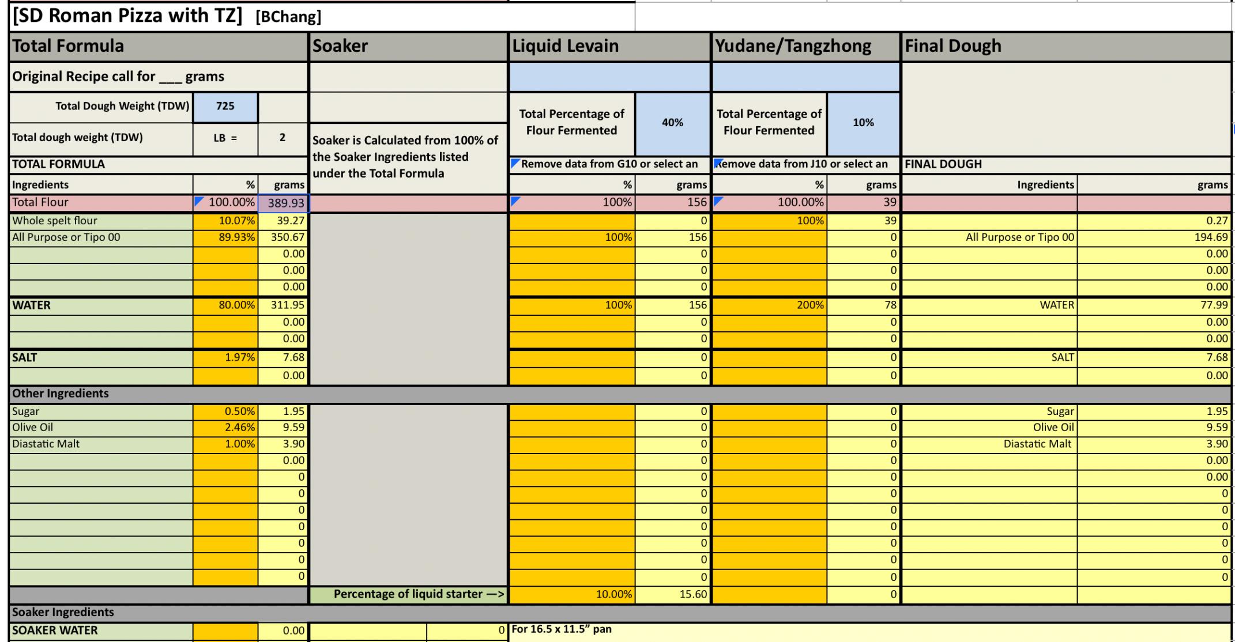Select WATER 80.00% percentage cell
1235x642 pixels.
coord(225,305)
